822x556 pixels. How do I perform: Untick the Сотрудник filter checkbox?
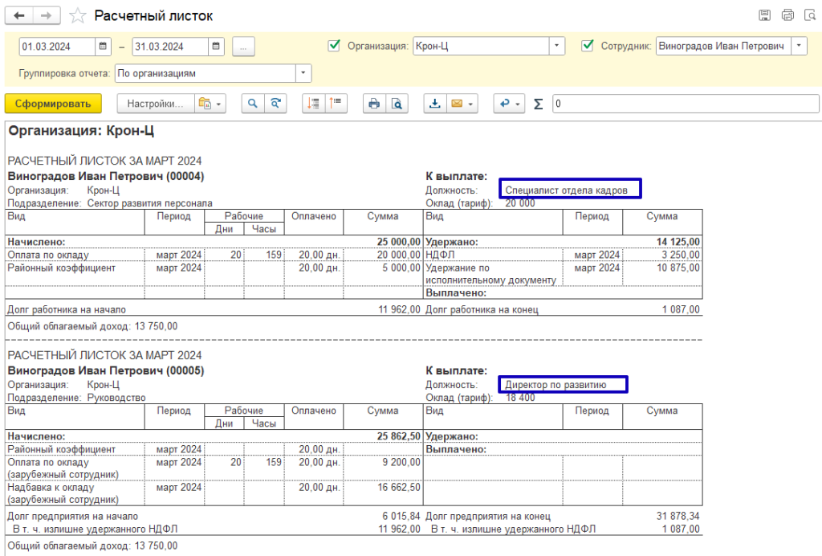[588, 46]
